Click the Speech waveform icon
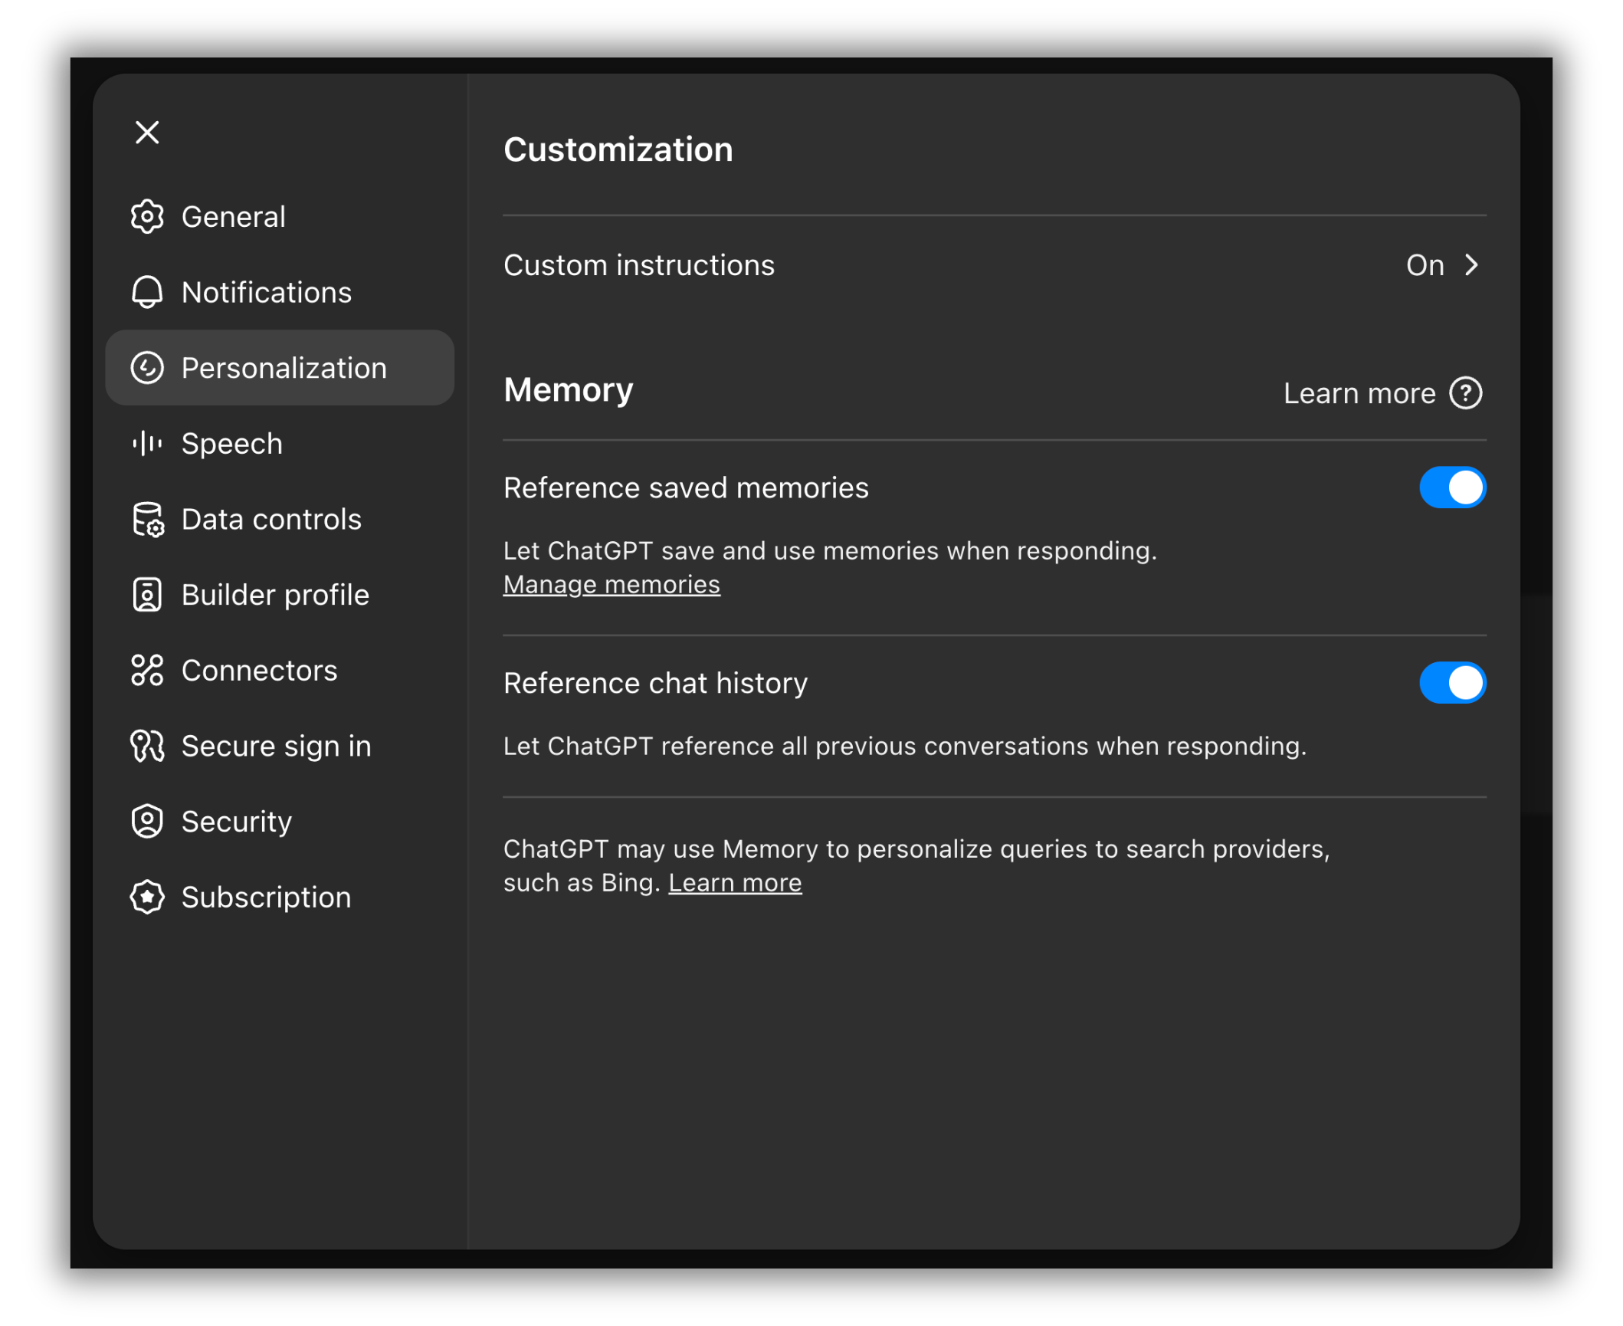The width and height of the screenshot is (1623, 1326). [147, 443]
